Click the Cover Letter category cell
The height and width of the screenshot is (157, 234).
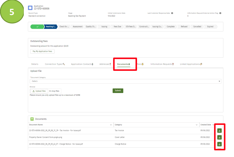click(x=120, y=137)
